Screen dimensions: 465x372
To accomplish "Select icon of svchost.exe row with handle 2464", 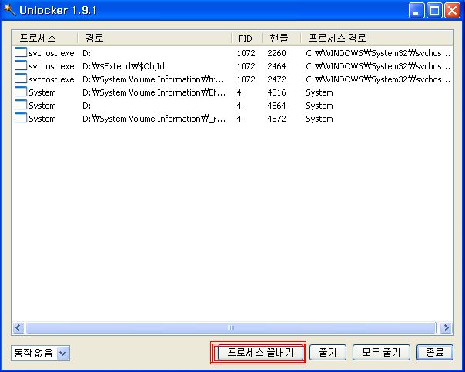I will click(21, 65).
